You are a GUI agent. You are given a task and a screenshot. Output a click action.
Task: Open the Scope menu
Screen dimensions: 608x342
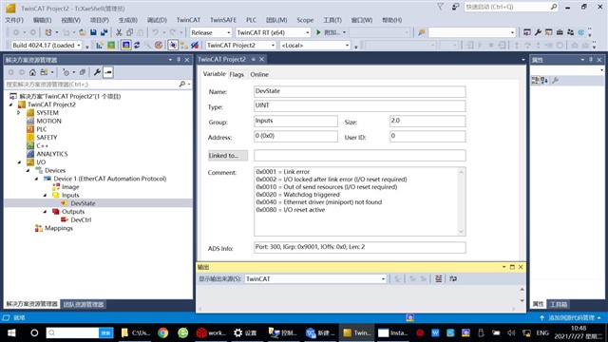pos(305,20)
